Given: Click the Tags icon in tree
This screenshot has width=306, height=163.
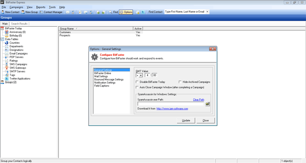Looking at the screenshot, I should coord(7,75).
